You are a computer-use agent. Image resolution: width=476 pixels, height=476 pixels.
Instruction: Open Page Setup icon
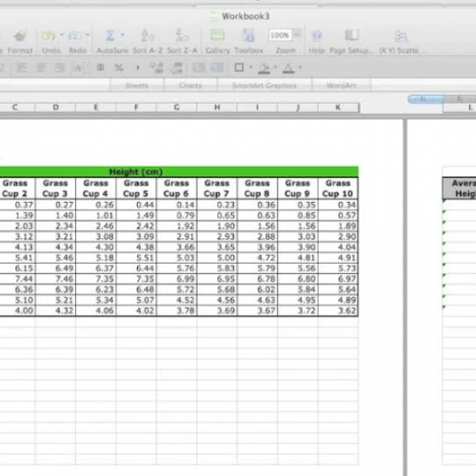tap(351, 35)
